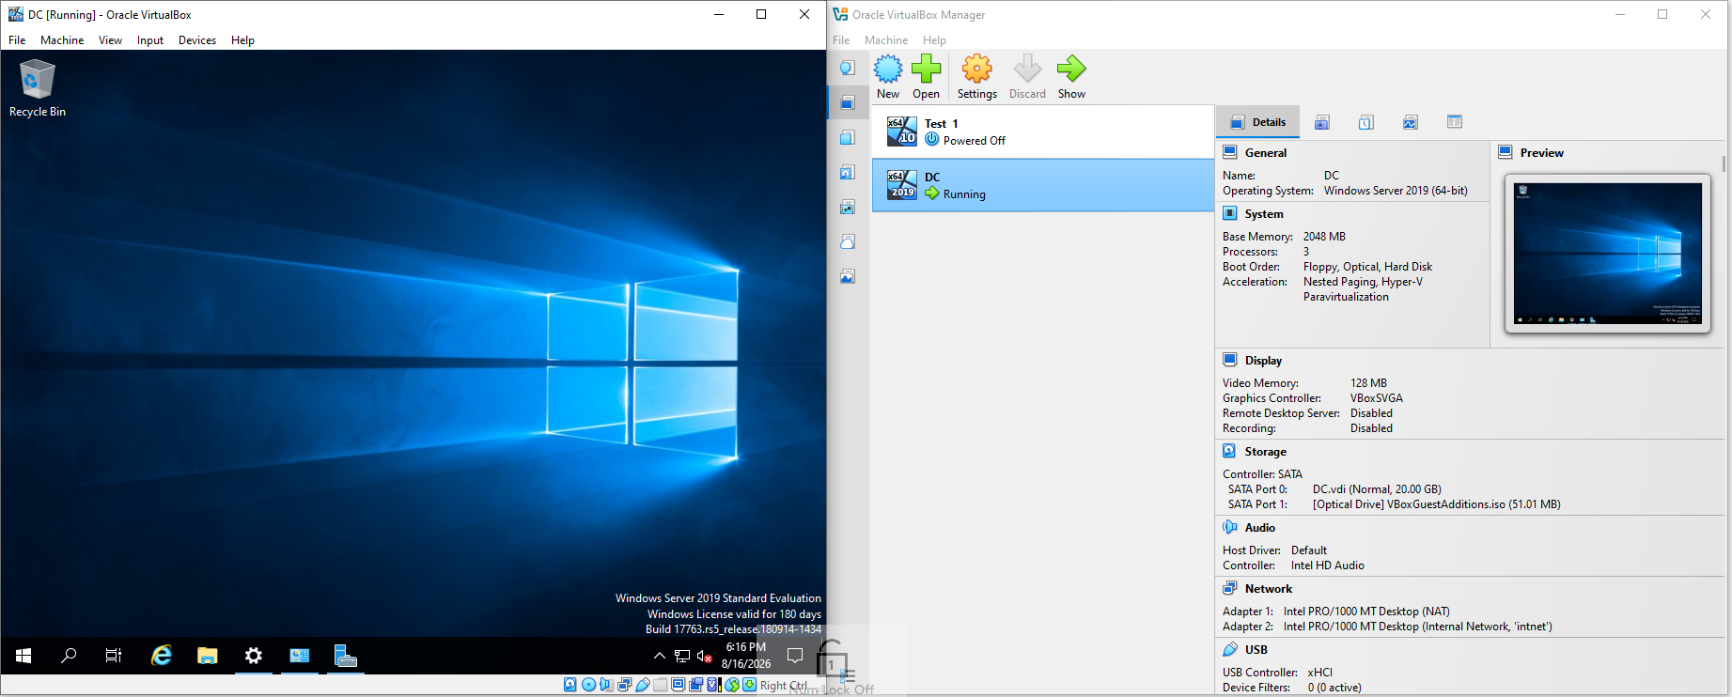The width and height of the screenshot is (1732, 697).
Task: Click the USB section header link
Action: tap(1256, 650)
